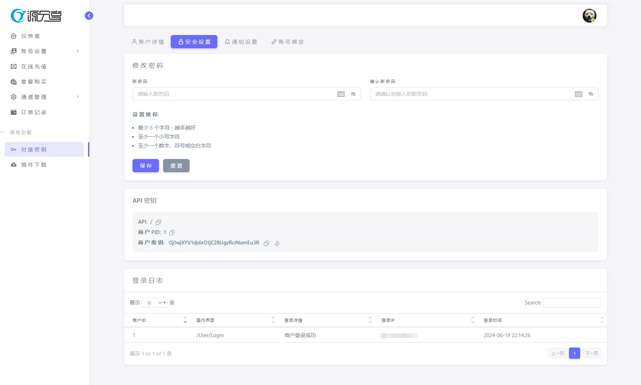This screenshot has height=385, width=641.
Task: Select the 在线充值 sidebar icon
Action: click(x=33, y=66)
